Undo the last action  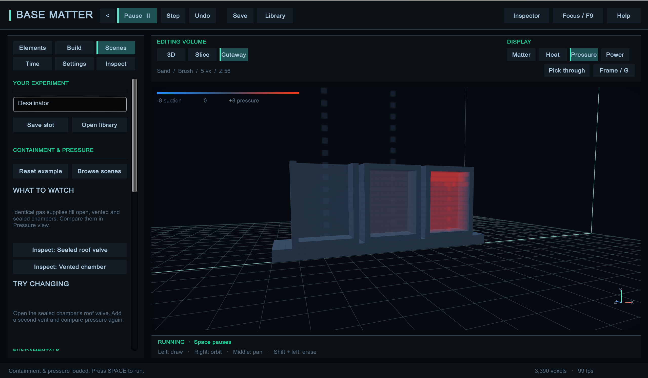click(202, 16)
